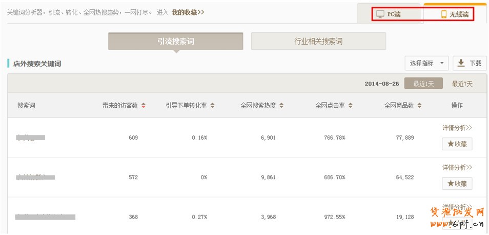This screenshot has width=489, height=235.
Task: Click sort arrows beside 全网商品数
Action: [x=419, y=106]
